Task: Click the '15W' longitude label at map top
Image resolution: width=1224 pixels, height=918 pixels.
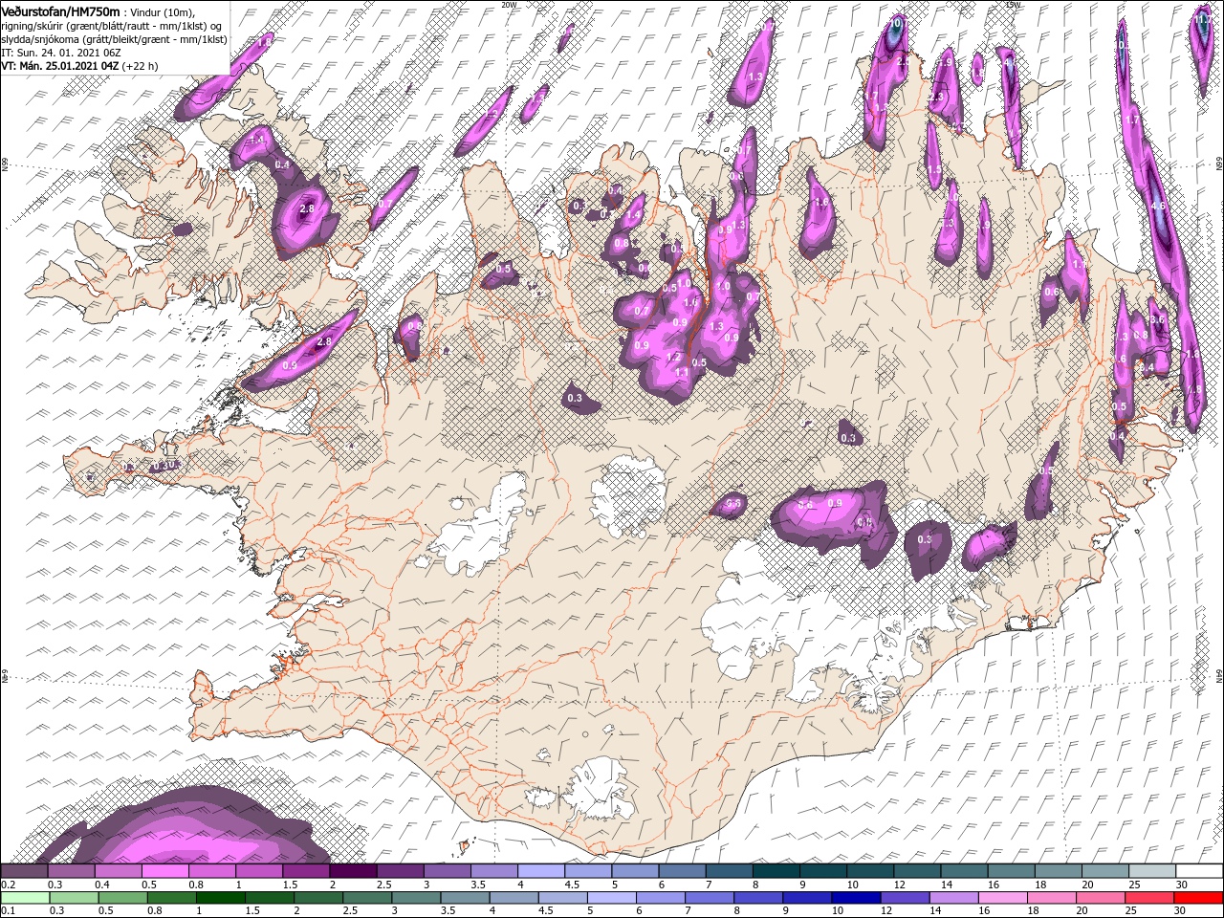Action: (1013, 5)
